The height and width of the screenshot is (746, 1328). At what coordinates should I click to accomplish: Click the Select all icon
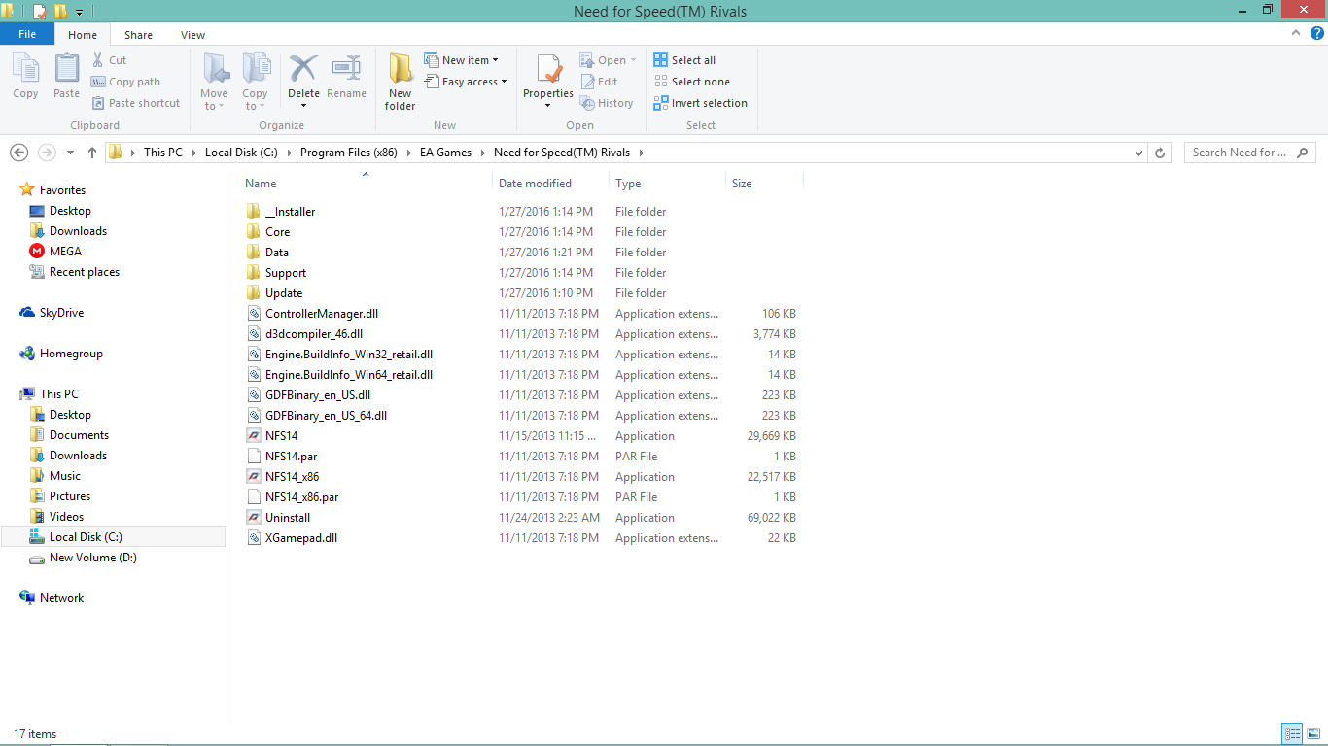pos(661,60)
